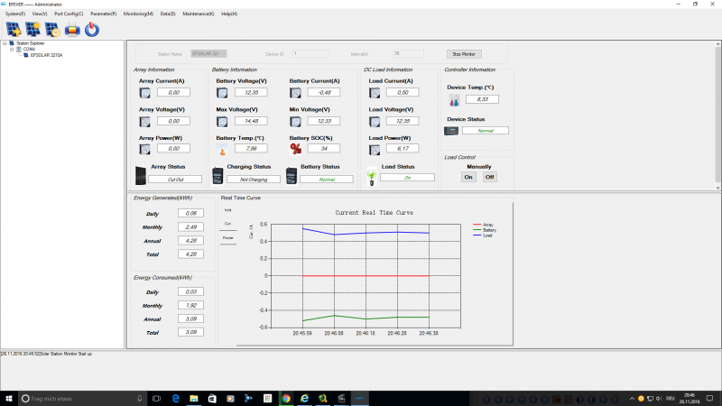Open the Parameter(P) menu

pyautogui.click(x=104, y=14)
